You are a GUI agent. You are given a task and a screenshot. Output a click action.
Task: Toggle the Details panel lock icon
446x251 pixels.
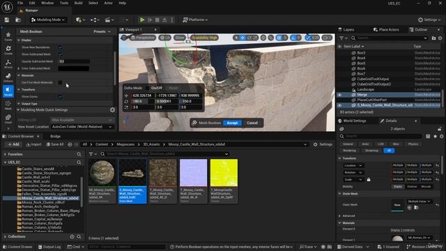point(440,129)
